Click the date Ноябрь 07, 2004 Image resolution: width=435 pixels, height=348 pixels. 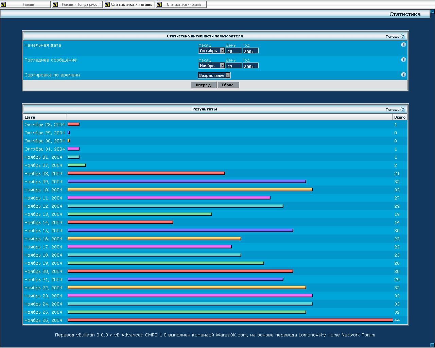coord(43,165)
